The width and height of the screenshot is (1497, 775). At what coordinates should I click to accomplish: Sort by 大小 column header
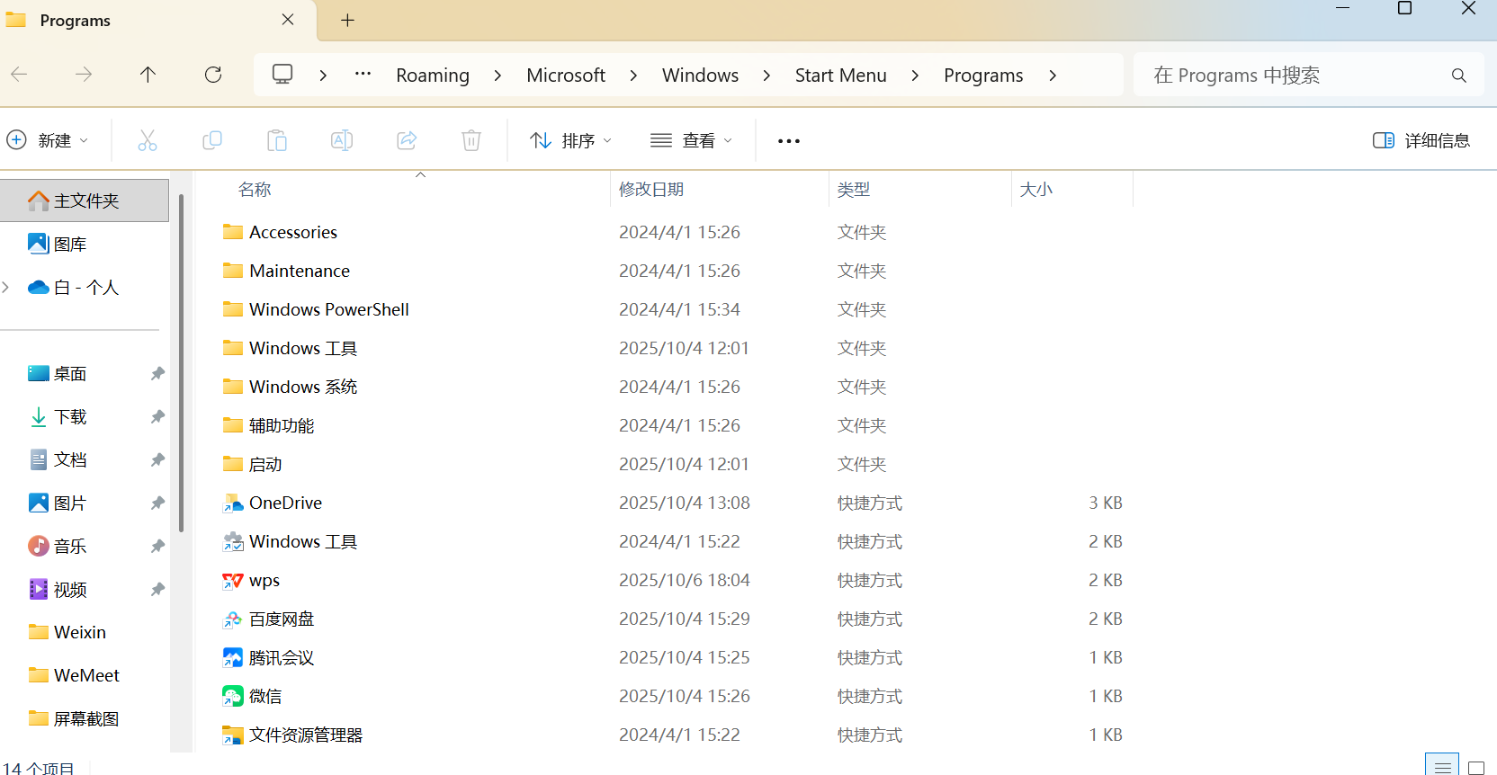tap(1036, 190)
